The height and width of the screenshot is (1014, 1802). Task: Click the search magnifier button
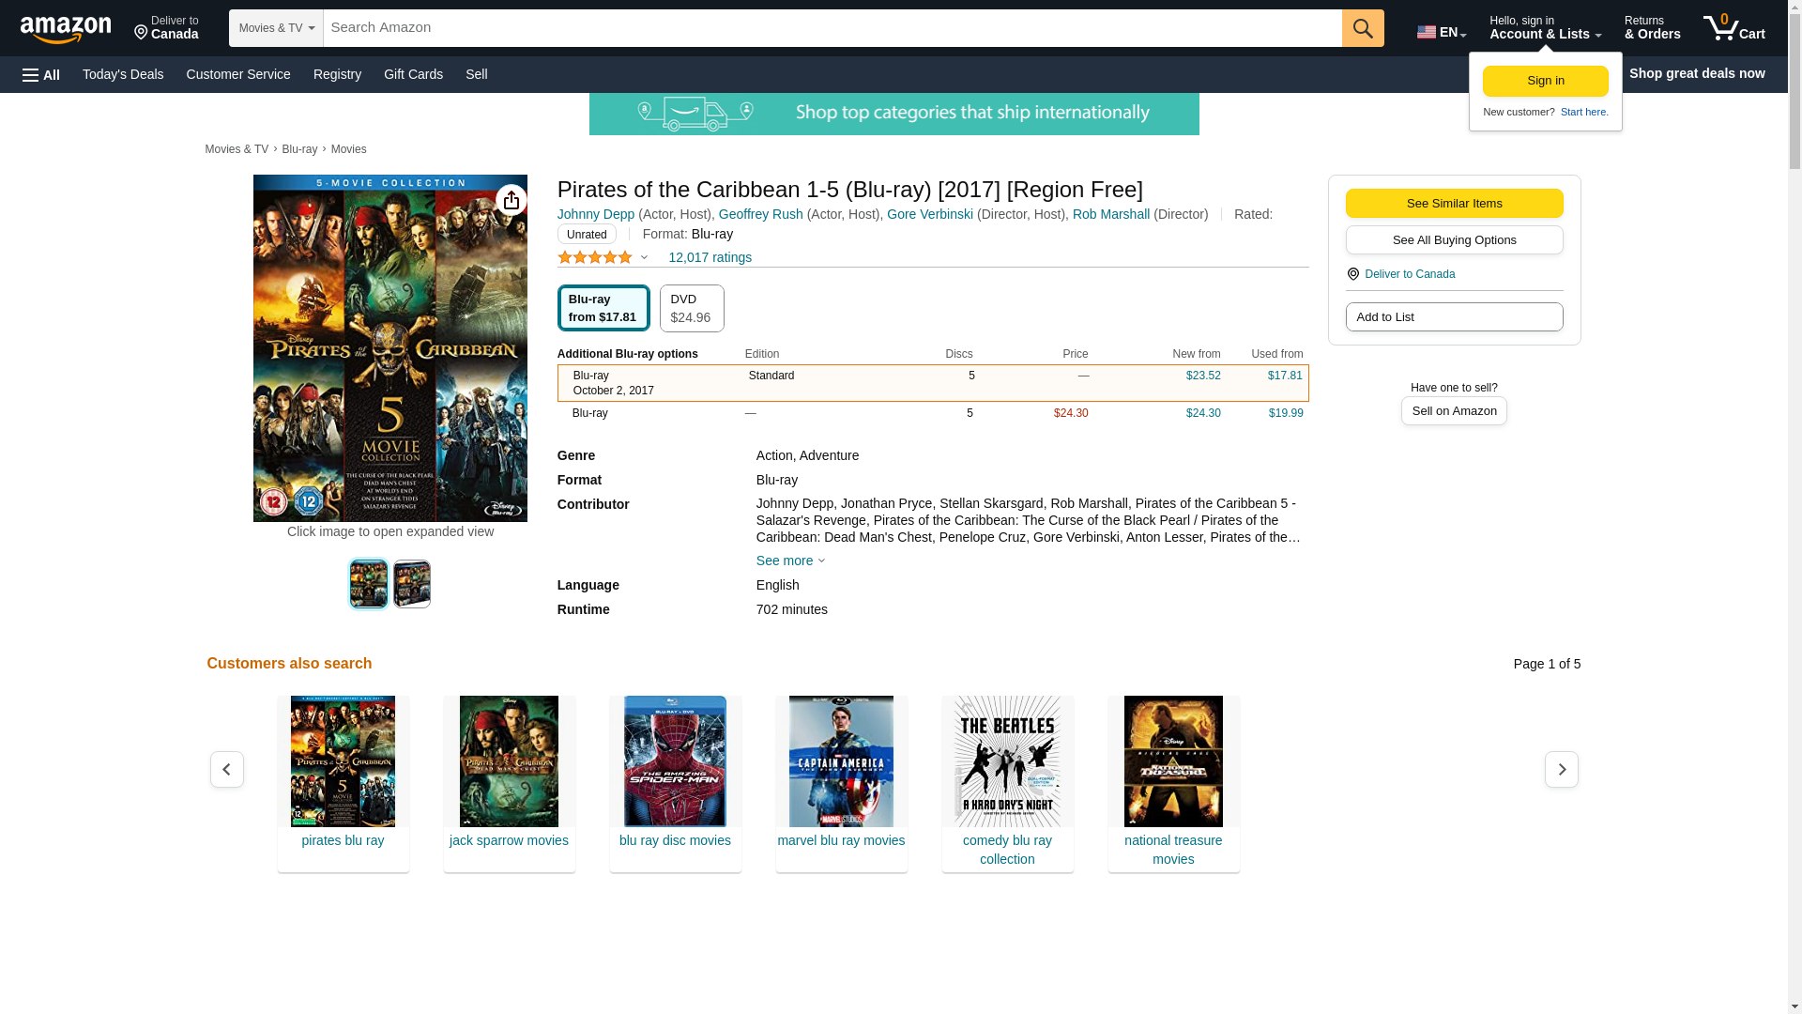pos(1363,28)
